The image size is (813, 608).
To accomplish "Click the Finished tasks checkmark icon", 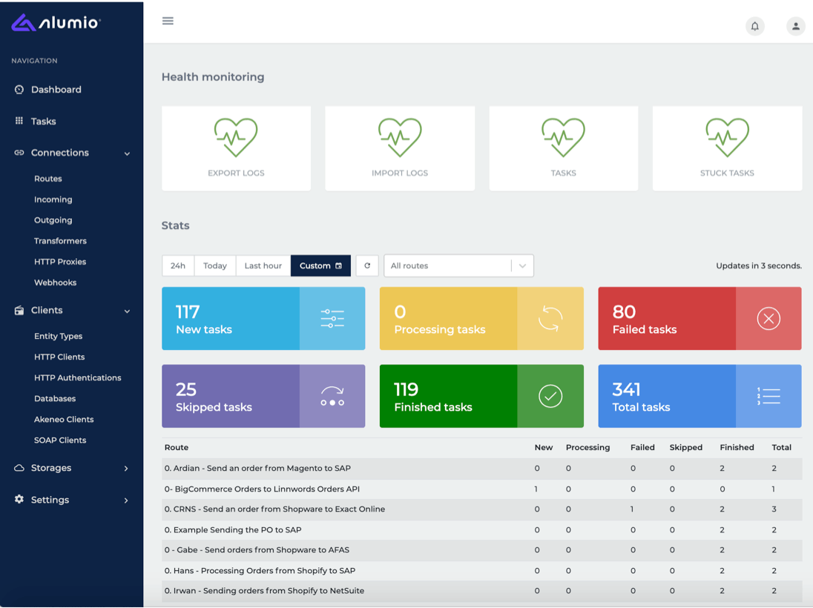I will [550, 396].
